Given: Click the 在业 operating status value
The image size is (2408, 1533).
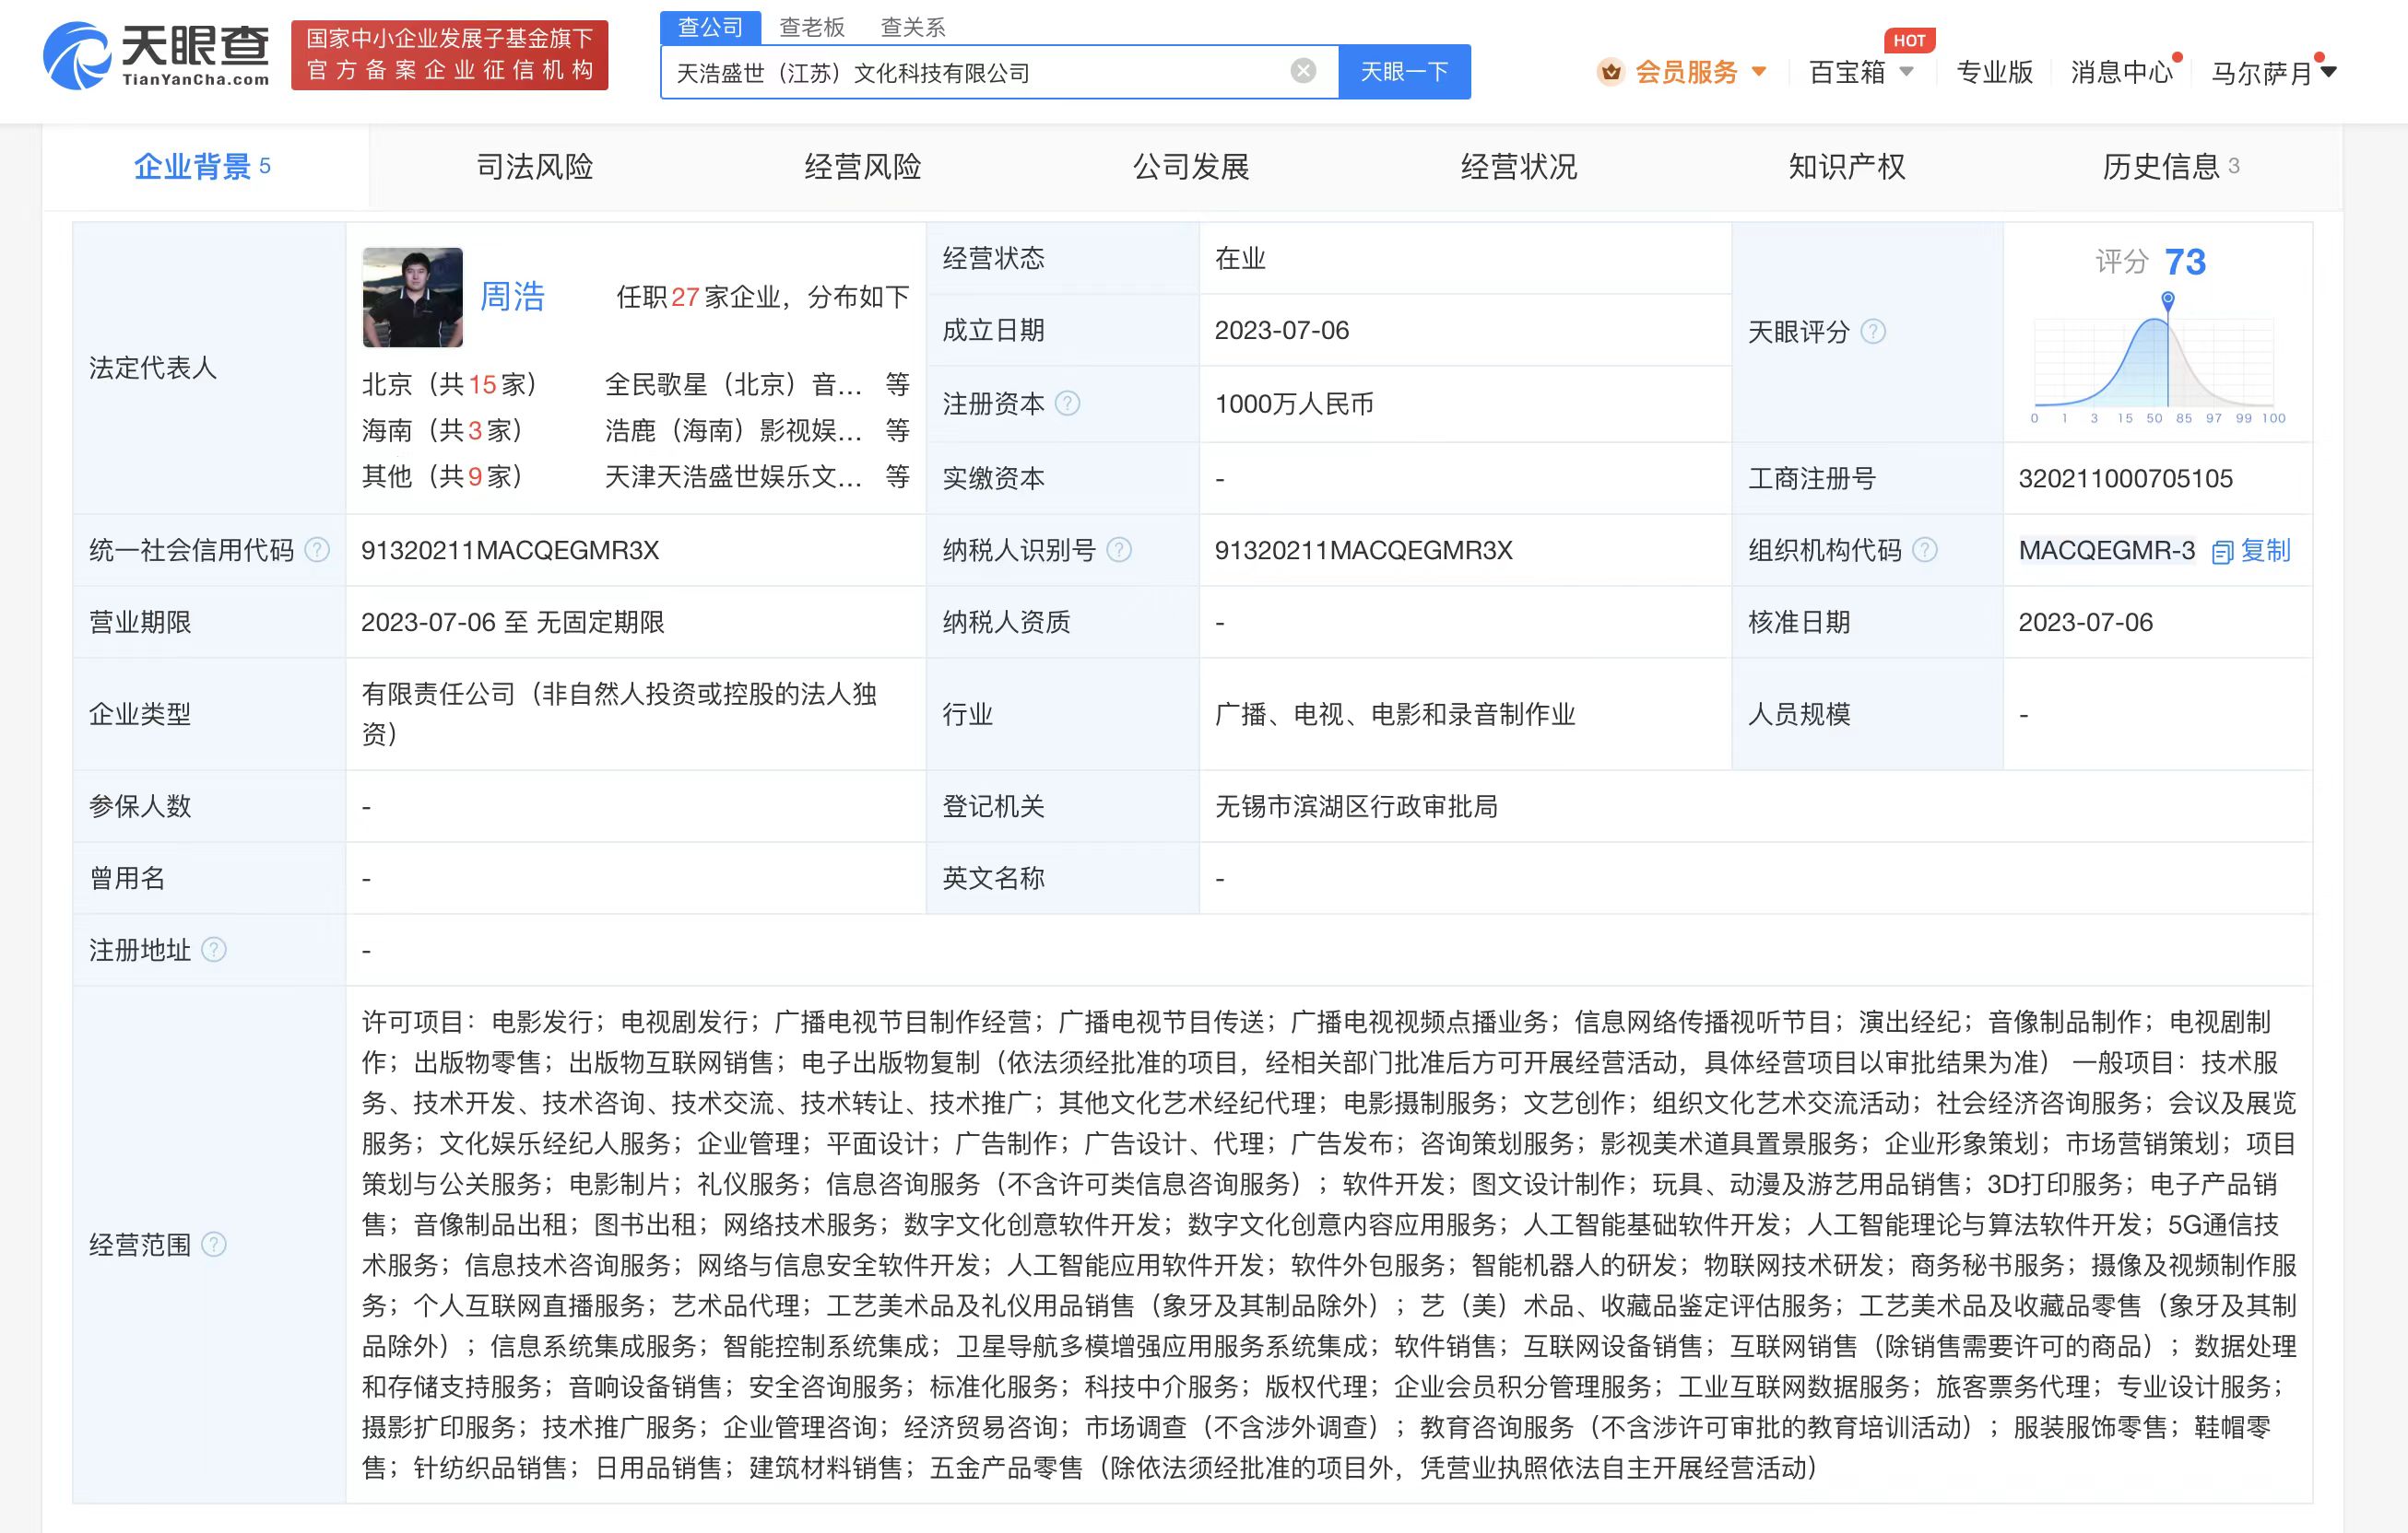Looking at the screenshot, I should click(1240, 259).
